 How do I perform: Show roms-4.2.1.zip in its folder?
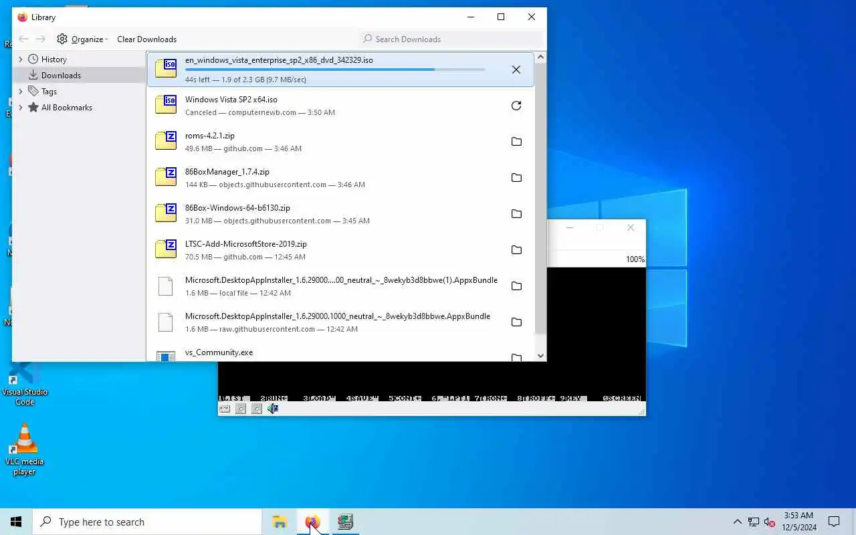[x=516, y=142]
